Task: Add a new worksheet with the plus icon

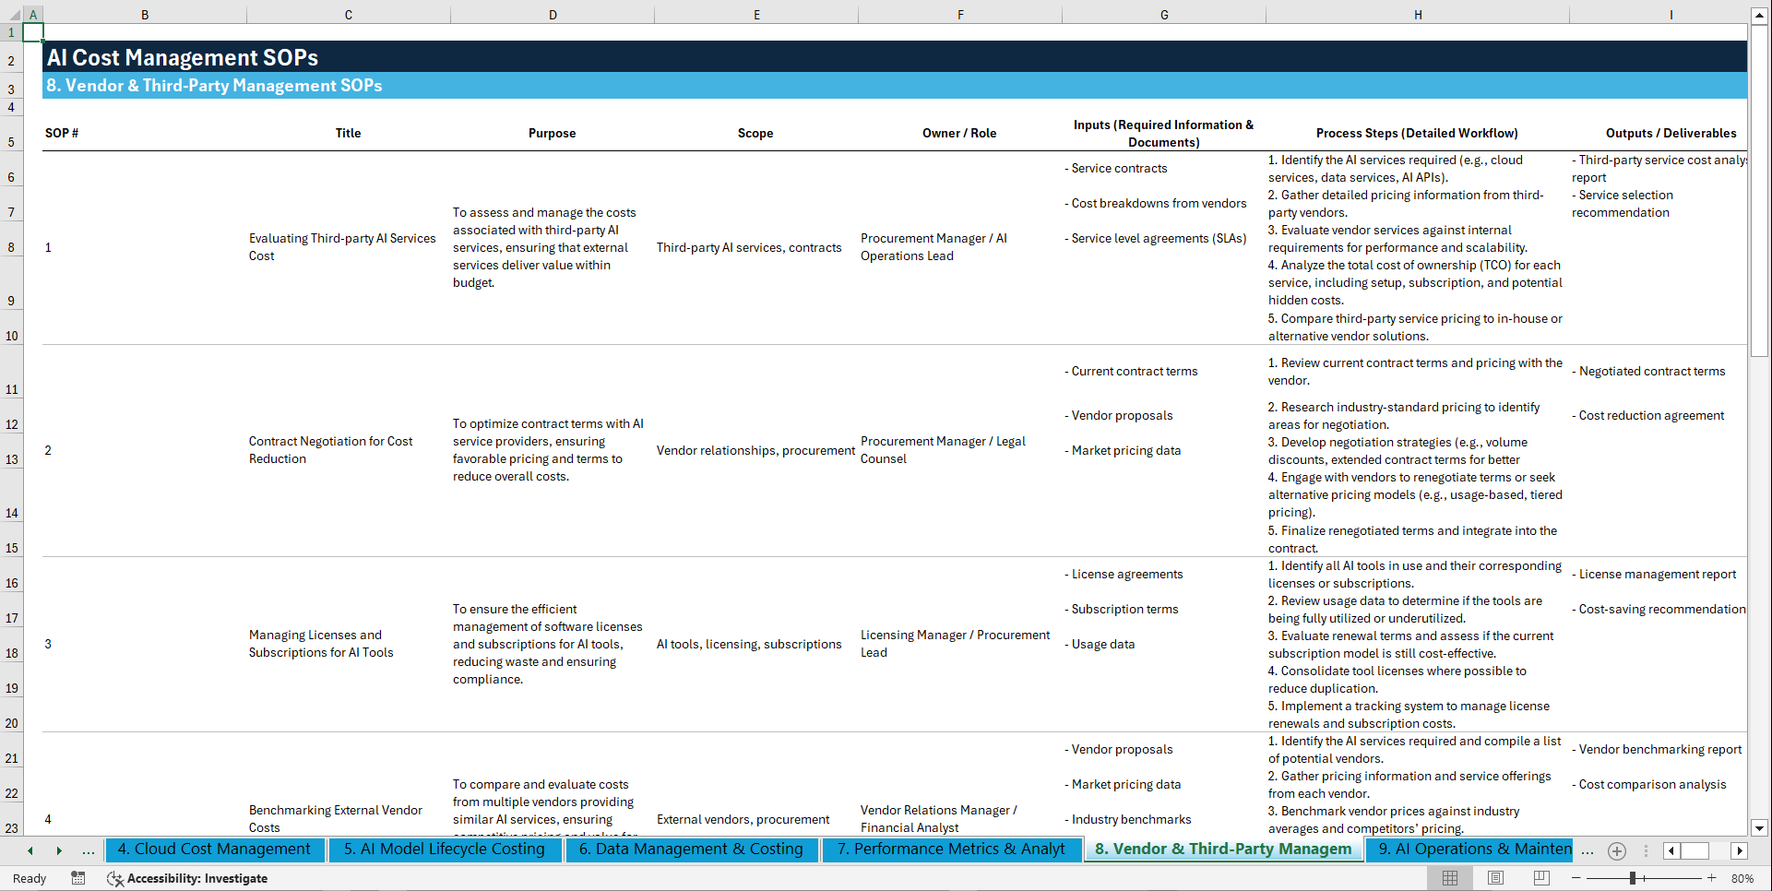Action: coord(1616,850)
